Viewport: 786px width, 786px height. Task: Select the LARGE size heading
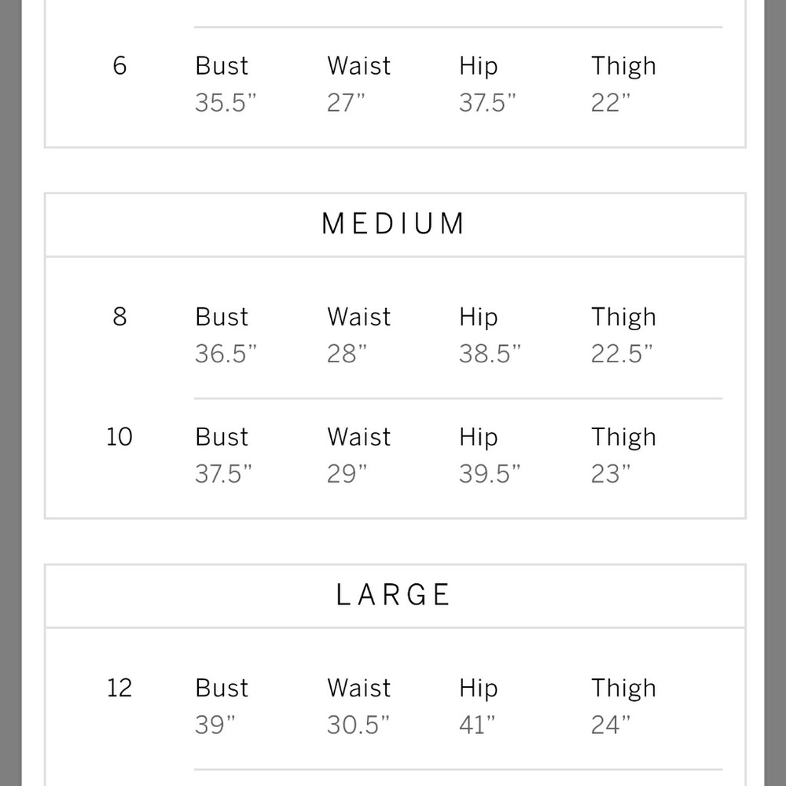click(x=394, y=595)
